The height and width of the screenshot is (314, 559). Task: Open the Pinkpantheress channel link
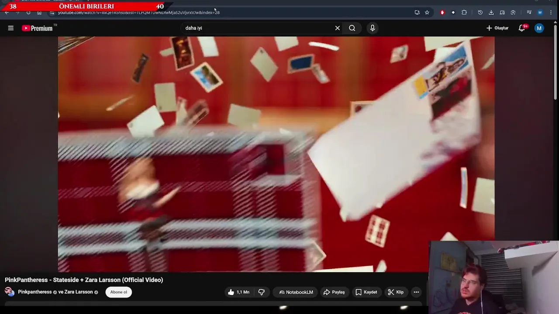tap(35, 292)
